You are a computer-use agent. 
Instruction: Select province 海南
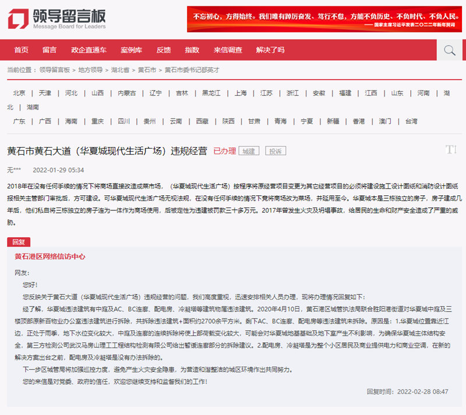tap(71, 121)
